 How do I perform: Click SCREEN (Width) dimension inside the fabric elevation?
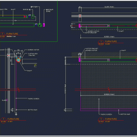coord(109,95)
